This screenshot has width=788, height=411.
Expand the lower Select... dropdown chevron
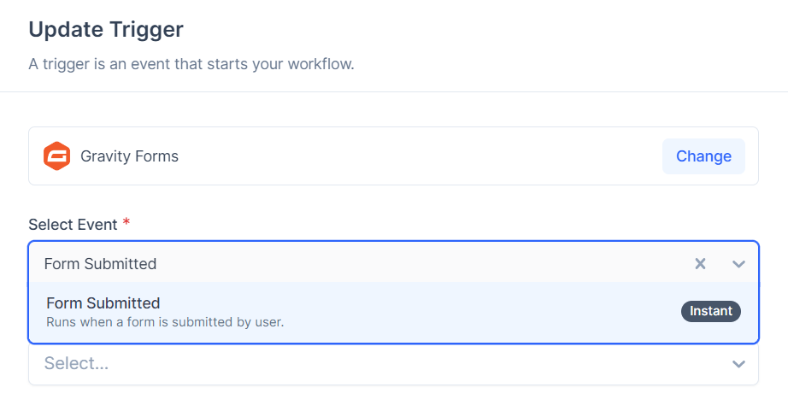(738, 364)
